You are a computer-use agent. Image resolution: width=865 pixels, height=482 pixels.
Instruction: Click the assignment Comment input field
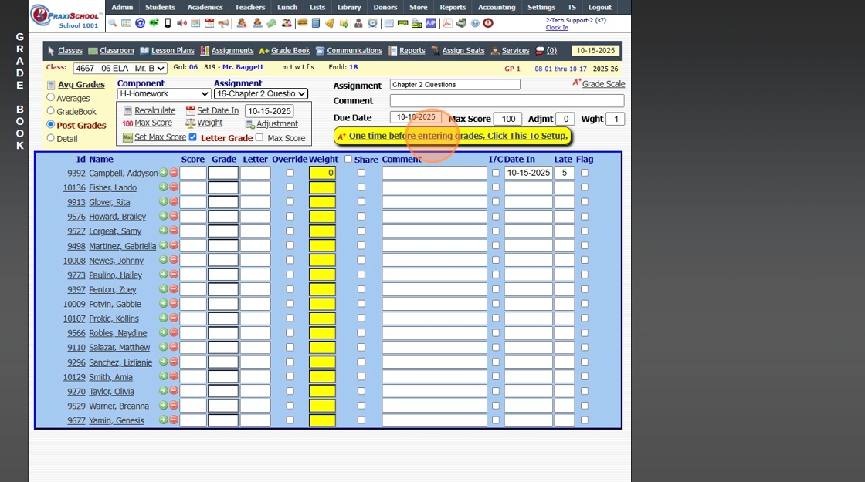507,101
